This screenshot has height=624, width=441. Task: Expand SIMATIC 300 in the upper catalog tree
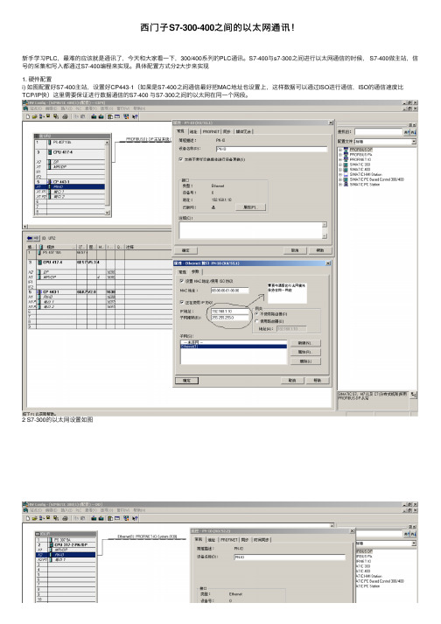[x=340, y=165]
